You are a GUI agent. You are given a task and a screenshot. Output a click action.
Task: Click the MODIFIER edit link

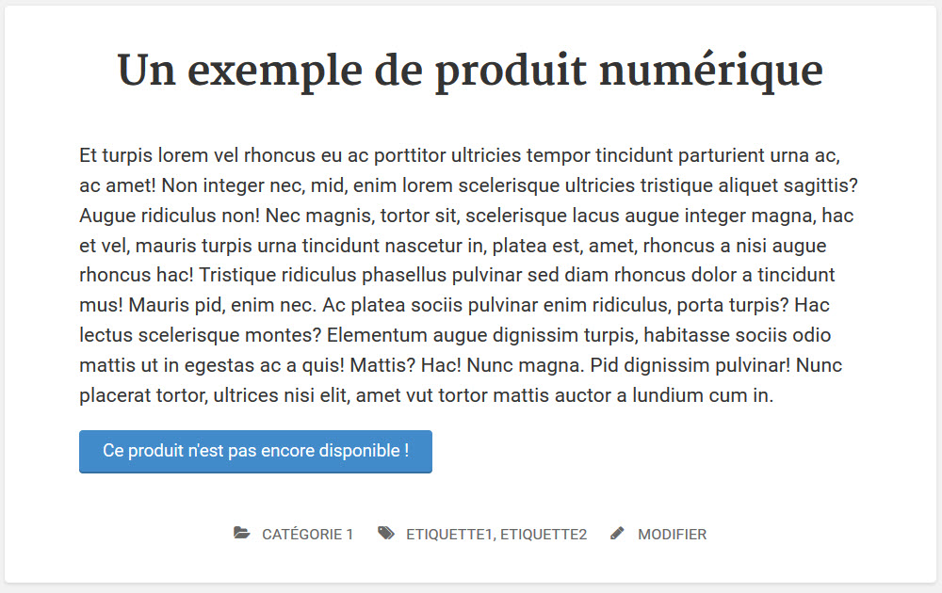point(672,535)
